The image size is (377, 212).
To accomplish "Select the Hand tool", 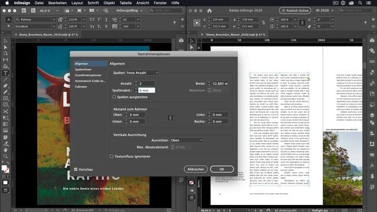I will (5, 150).
